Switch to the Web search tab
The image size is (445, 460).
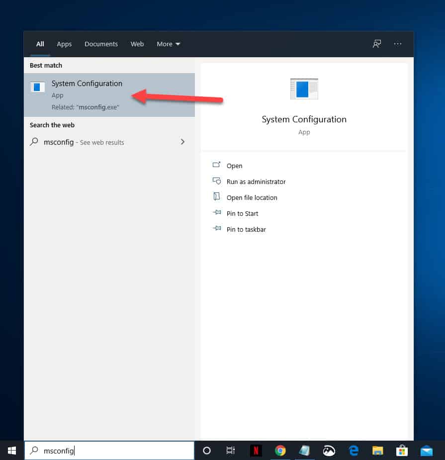point(137,44)
